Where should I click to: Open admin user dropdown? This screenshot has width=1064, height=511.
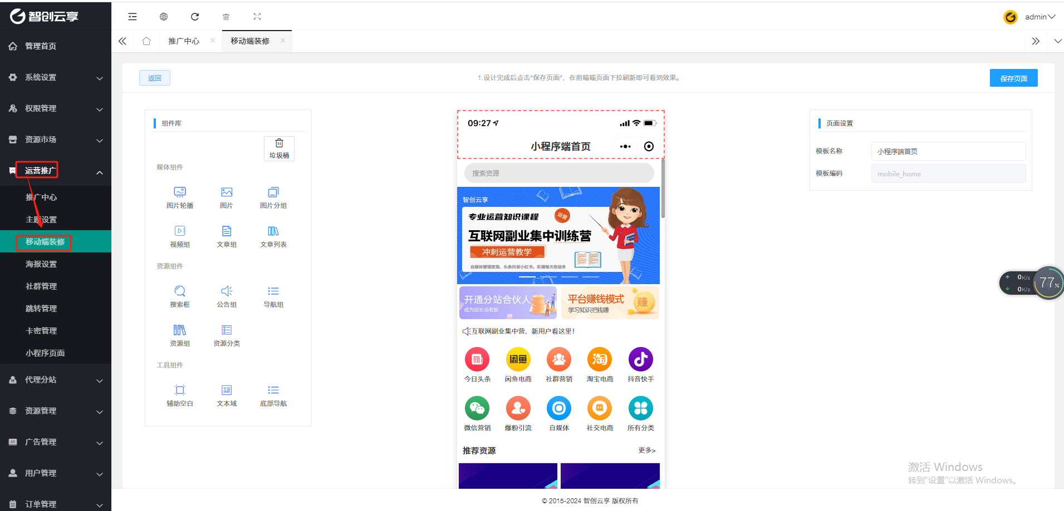tap(1029, 17)
